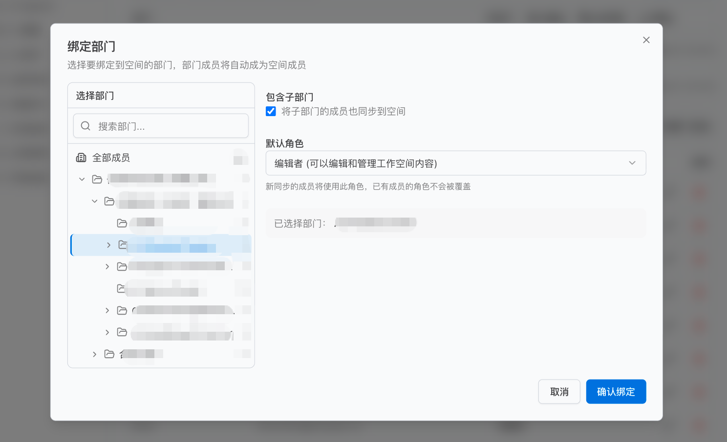The width and height of the screenshot is (727, 442).
Task: Expand the bottom department node chevron
Action: click(94, 354)
